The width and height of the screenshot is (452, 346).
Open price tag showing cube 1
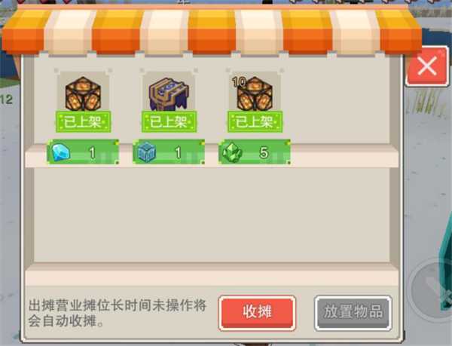point(169,152)
